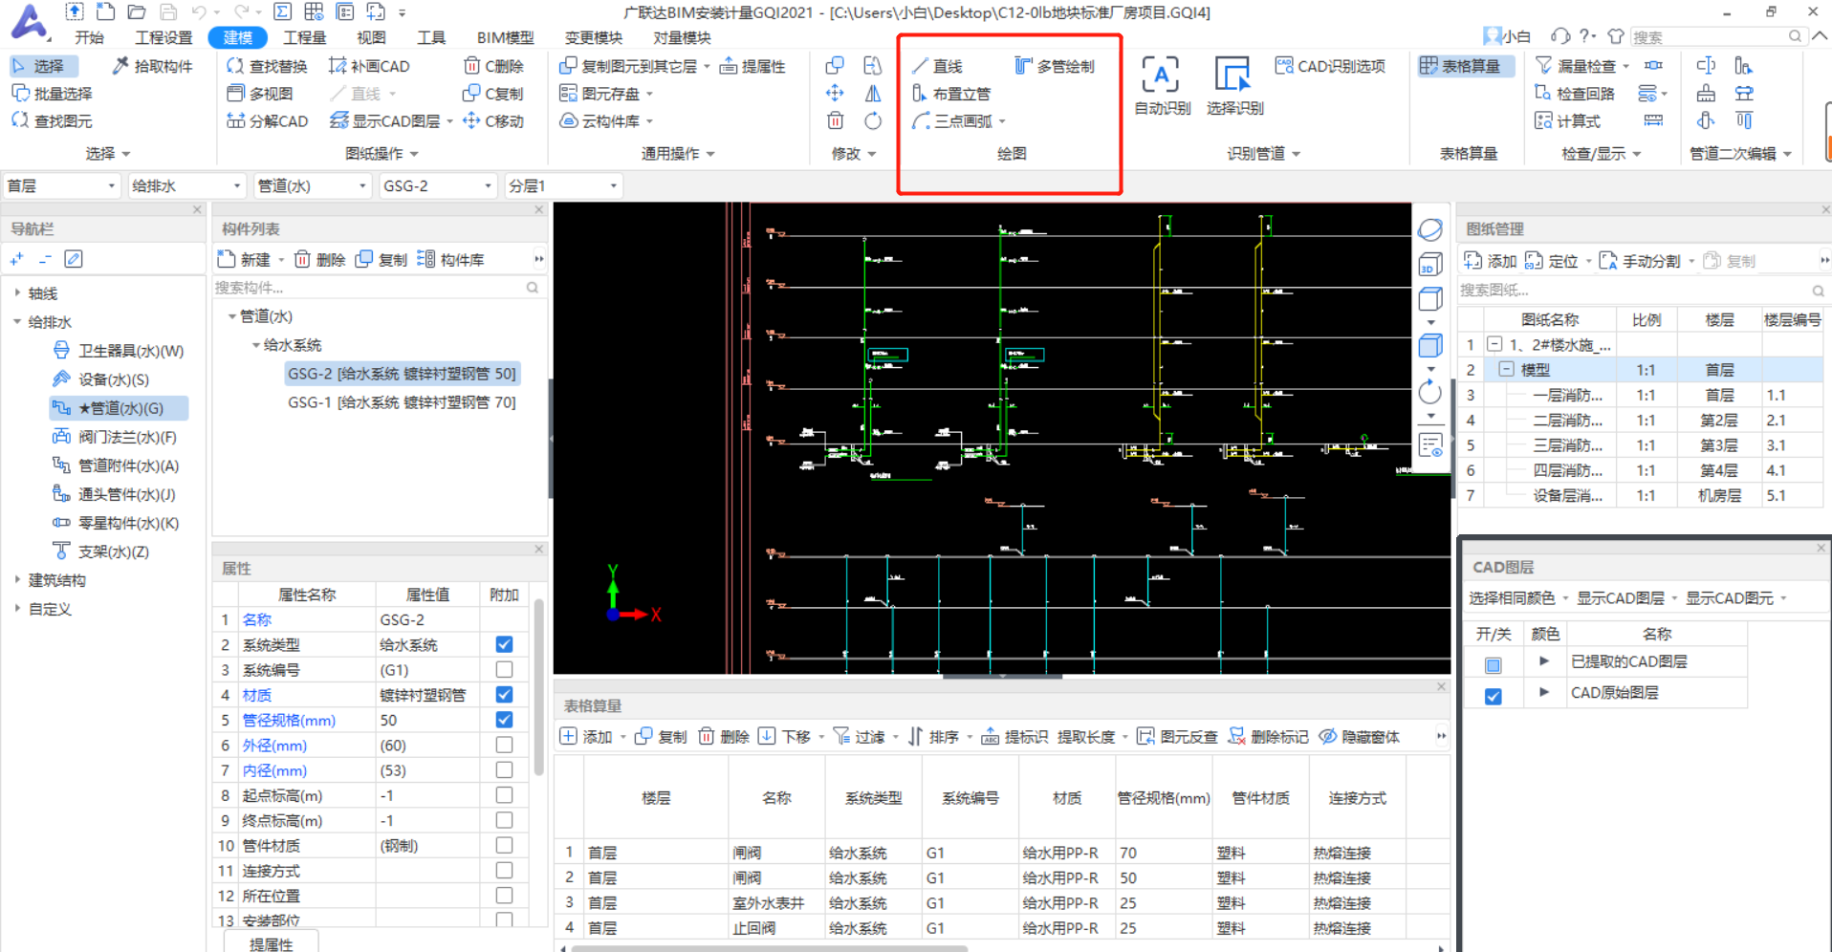The image size is (1832, 952).
Task: Open the 漏量检查 missing quantity check
Action: (x=1576, y=66)
